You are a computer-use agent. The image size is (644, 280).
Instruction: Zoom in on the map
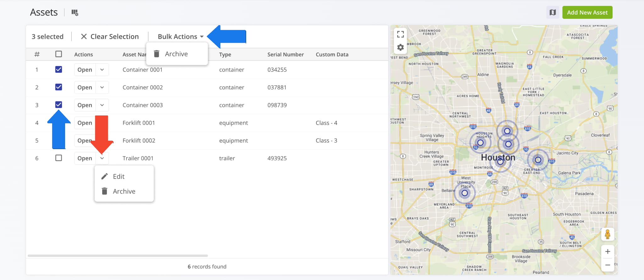608,251
